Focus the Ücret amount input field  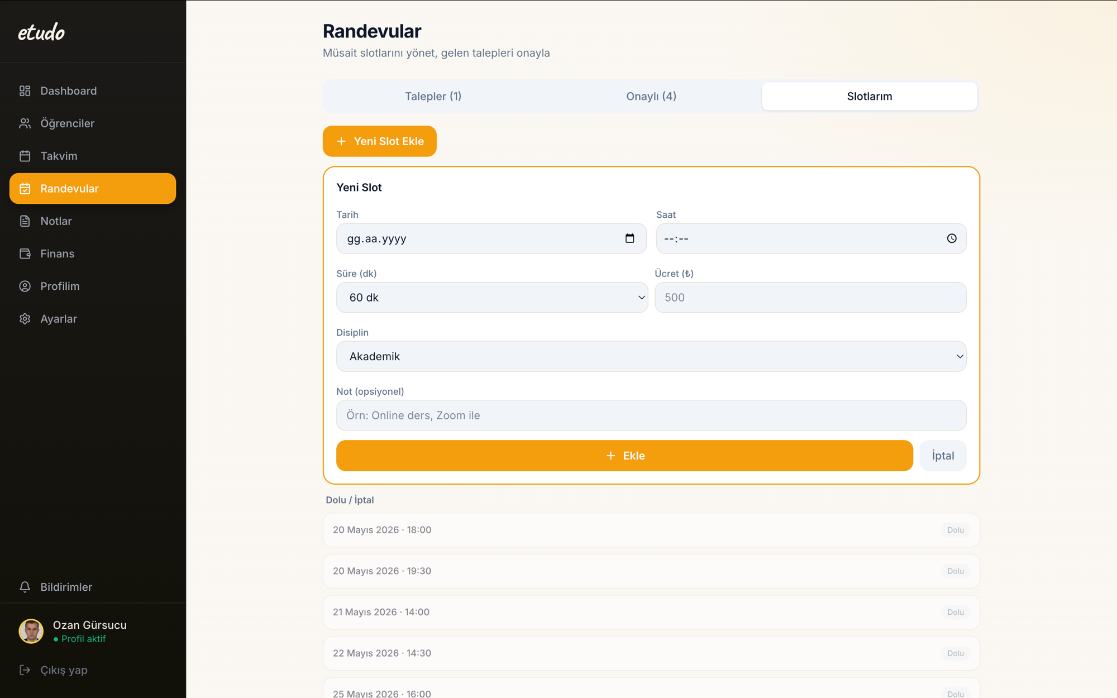click(810, 298)
